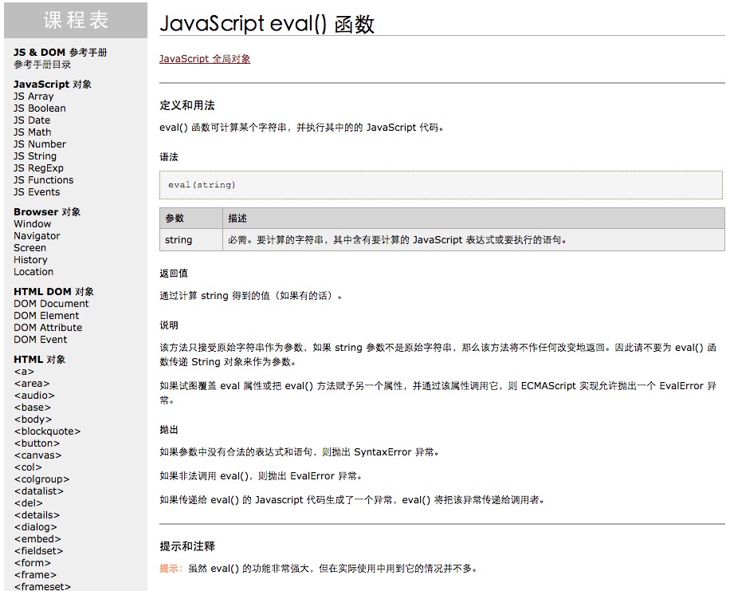
Task: Click the 提示和注释 heading
Action: click(187, 546)
